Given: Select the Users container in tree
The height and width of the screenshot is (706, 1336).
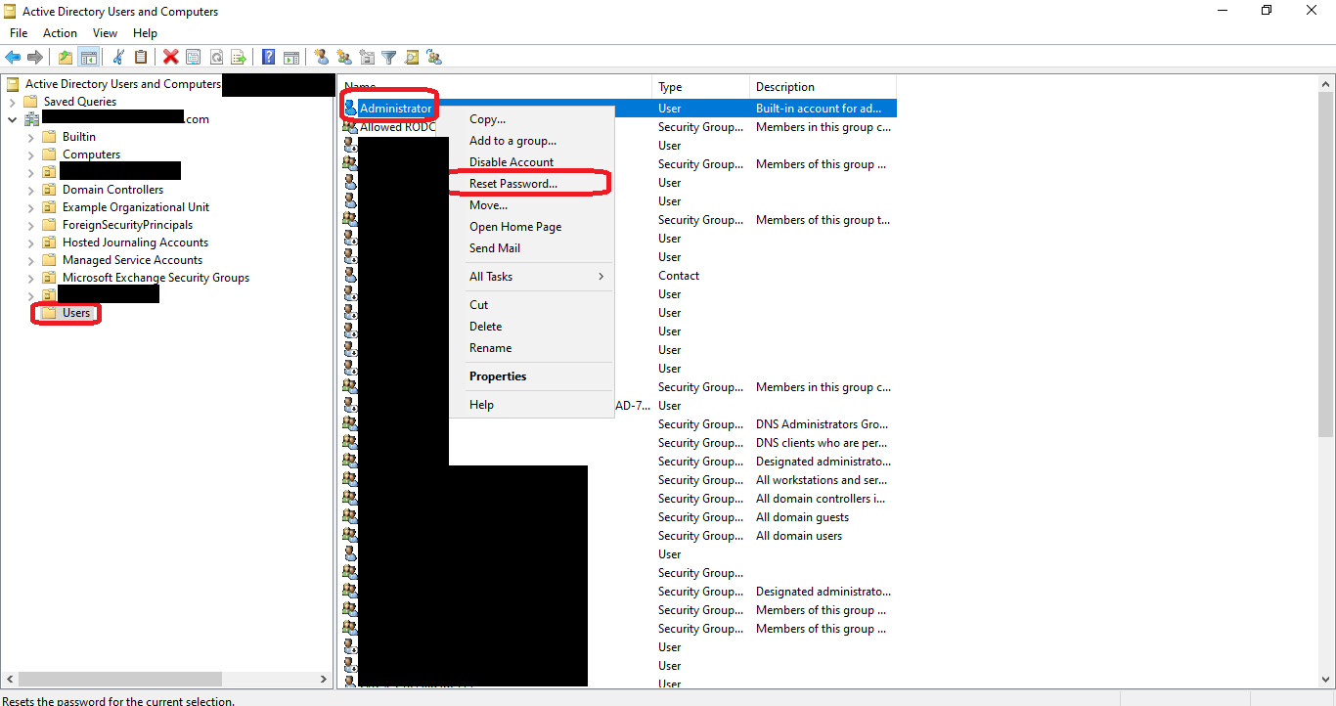Looking at the screenshot, I should (76, 313).
